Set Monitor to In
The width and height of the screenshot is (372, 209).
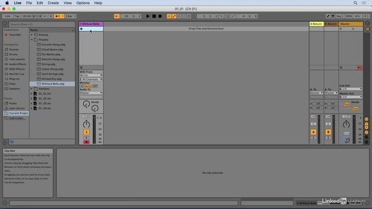(x=82, y=86)
